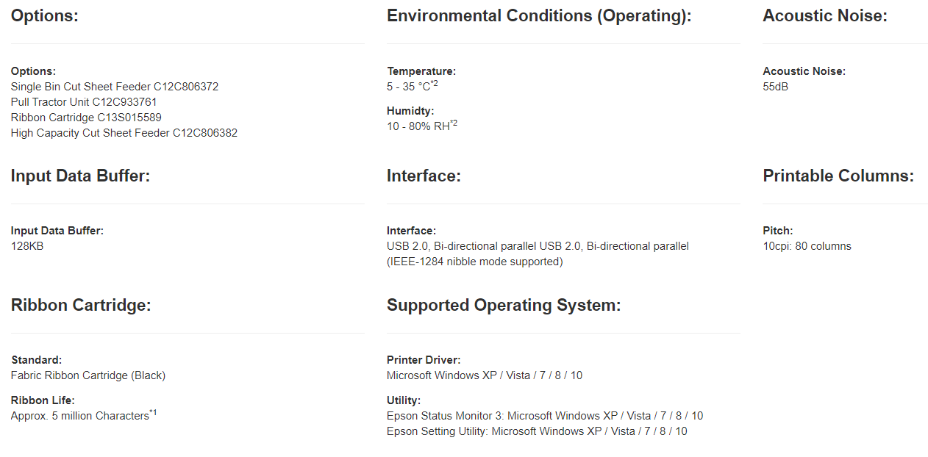Select the Pull Tractor Unit C12C933761 text
The width and height of the screenshot is (928, 457).
[84, 102]
